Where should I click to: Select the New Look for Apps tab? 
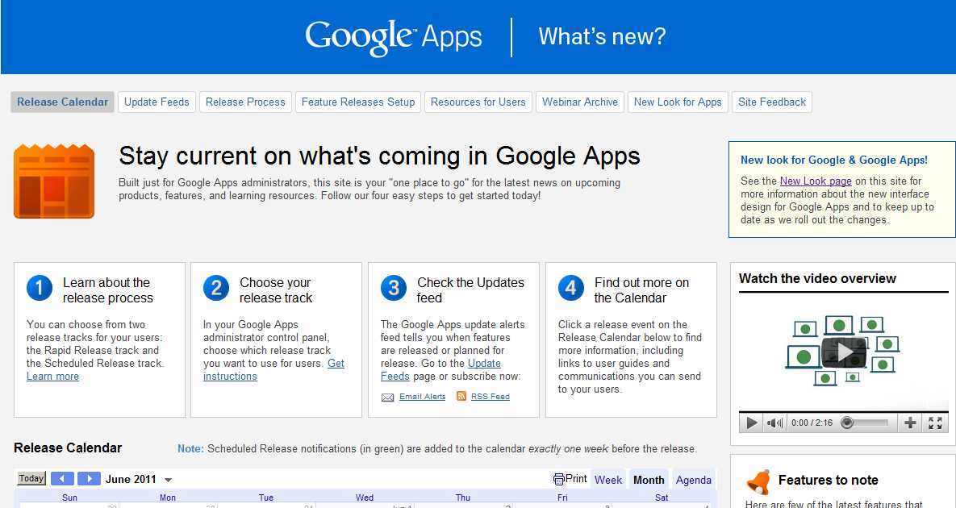click(x=678, y=102)
